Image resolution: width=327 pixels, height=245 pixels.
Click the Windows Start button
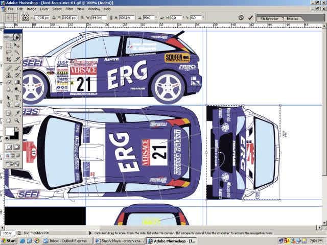[x=9, y=240]
